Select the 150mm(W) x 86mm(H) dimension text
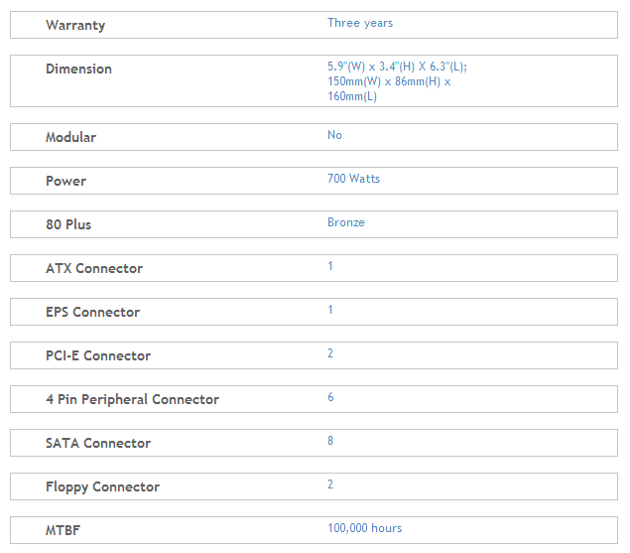630x553 pixels. (x=389, y=81)
